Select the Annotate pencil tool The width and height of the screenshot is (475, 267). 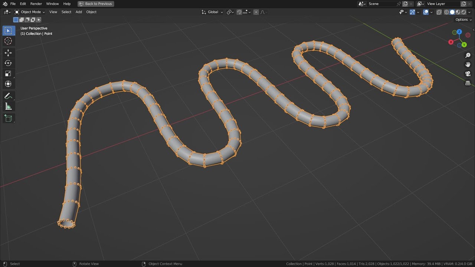pyautogui.click(x=8, y=96)
